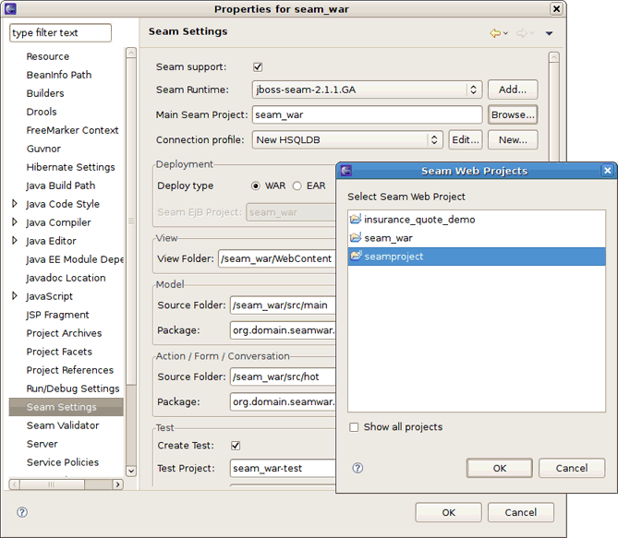Click the back navigation arrow icon
The height and width of the screenshot is (538, 618).
point(496,33)
